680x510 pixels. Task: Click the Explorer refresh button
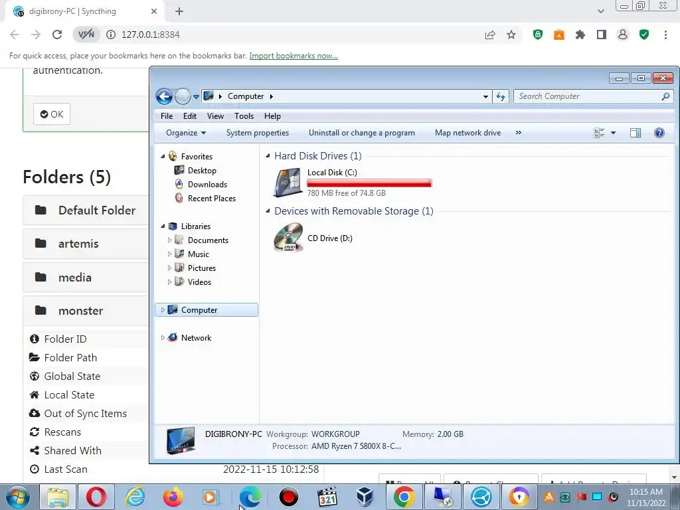(501, 97)
